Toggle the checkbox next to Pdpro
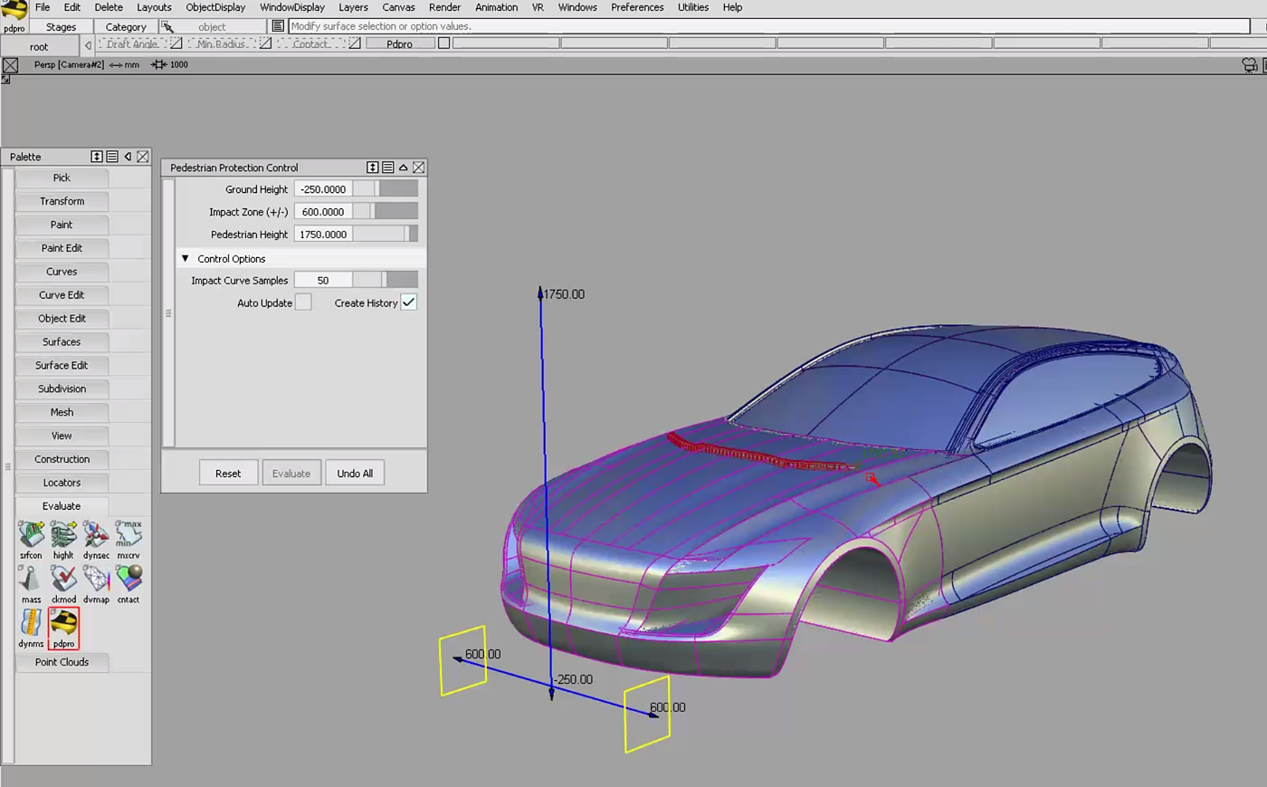 pos(443,43)
